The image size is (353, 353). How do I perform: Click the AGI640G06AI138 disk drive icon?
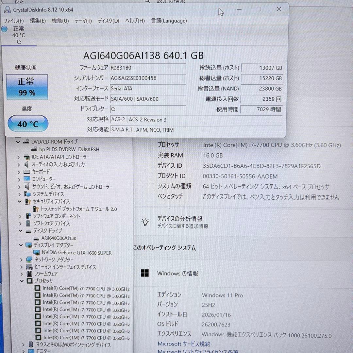(x=37, y=238)
